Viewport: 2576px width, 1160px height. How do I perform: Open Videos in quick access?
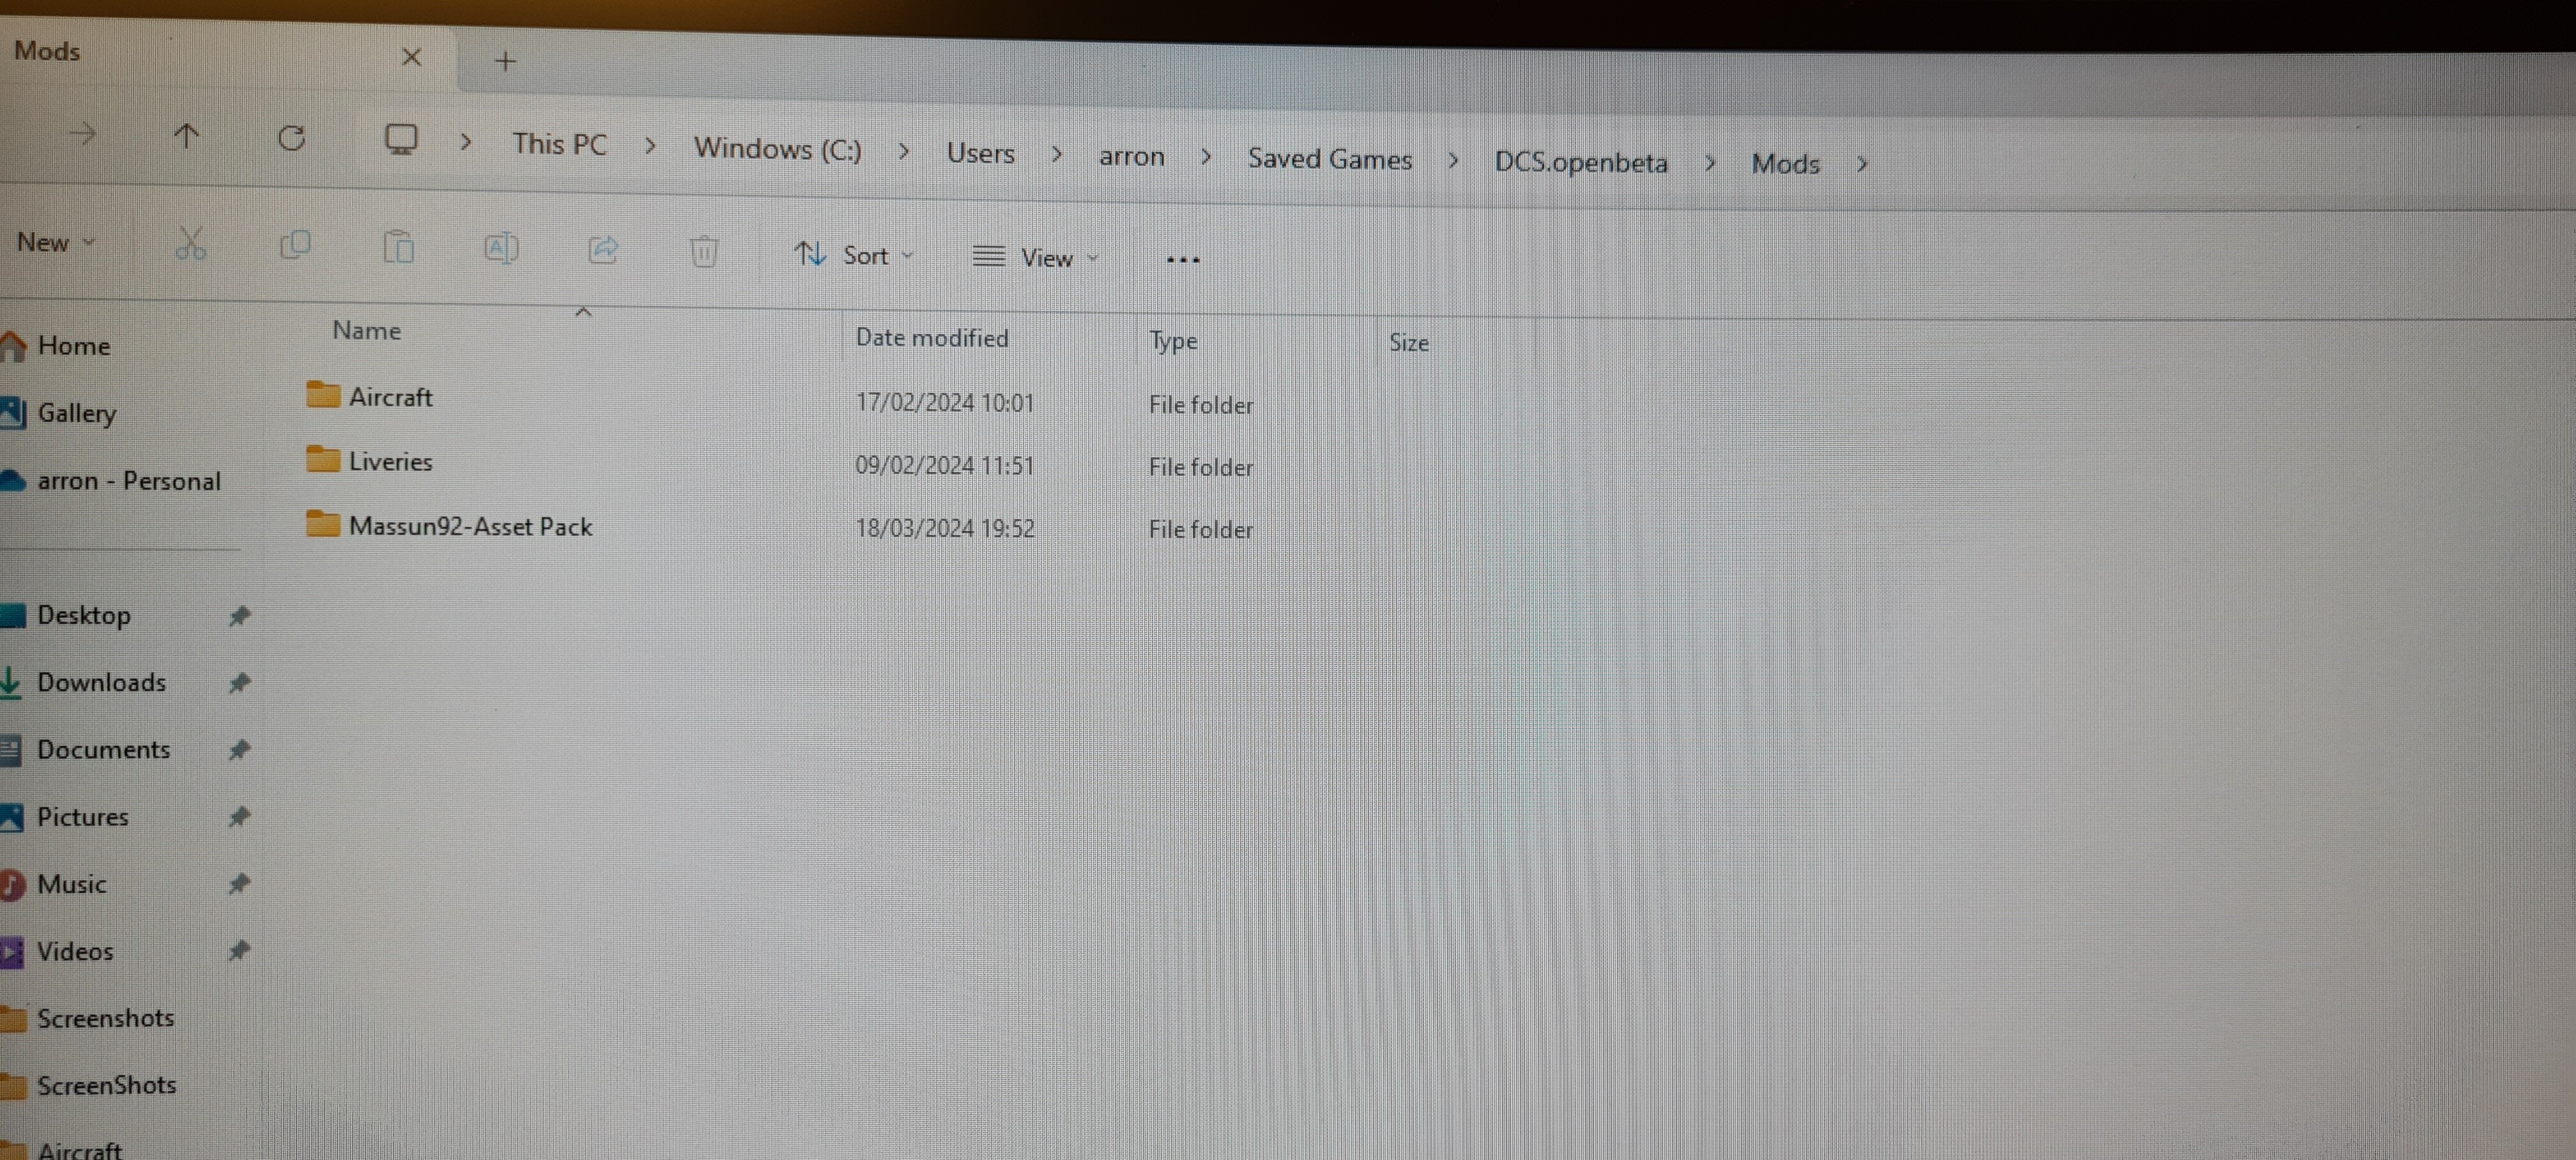pos(75,951)
